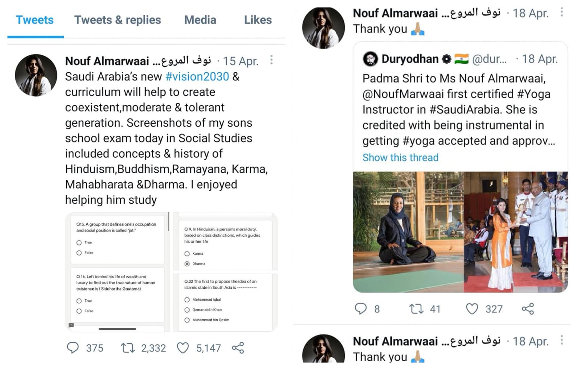Share the 18 Apr. Thank you tweet
The height and width of the screenshot is (370, 578).
(x=528, y=309)
